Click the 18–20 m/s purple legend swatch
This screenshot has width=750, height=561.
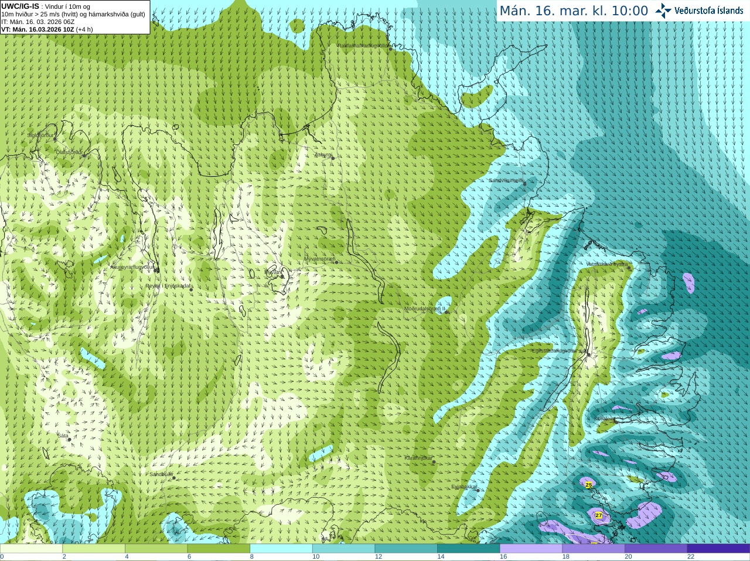click(594, 549)
